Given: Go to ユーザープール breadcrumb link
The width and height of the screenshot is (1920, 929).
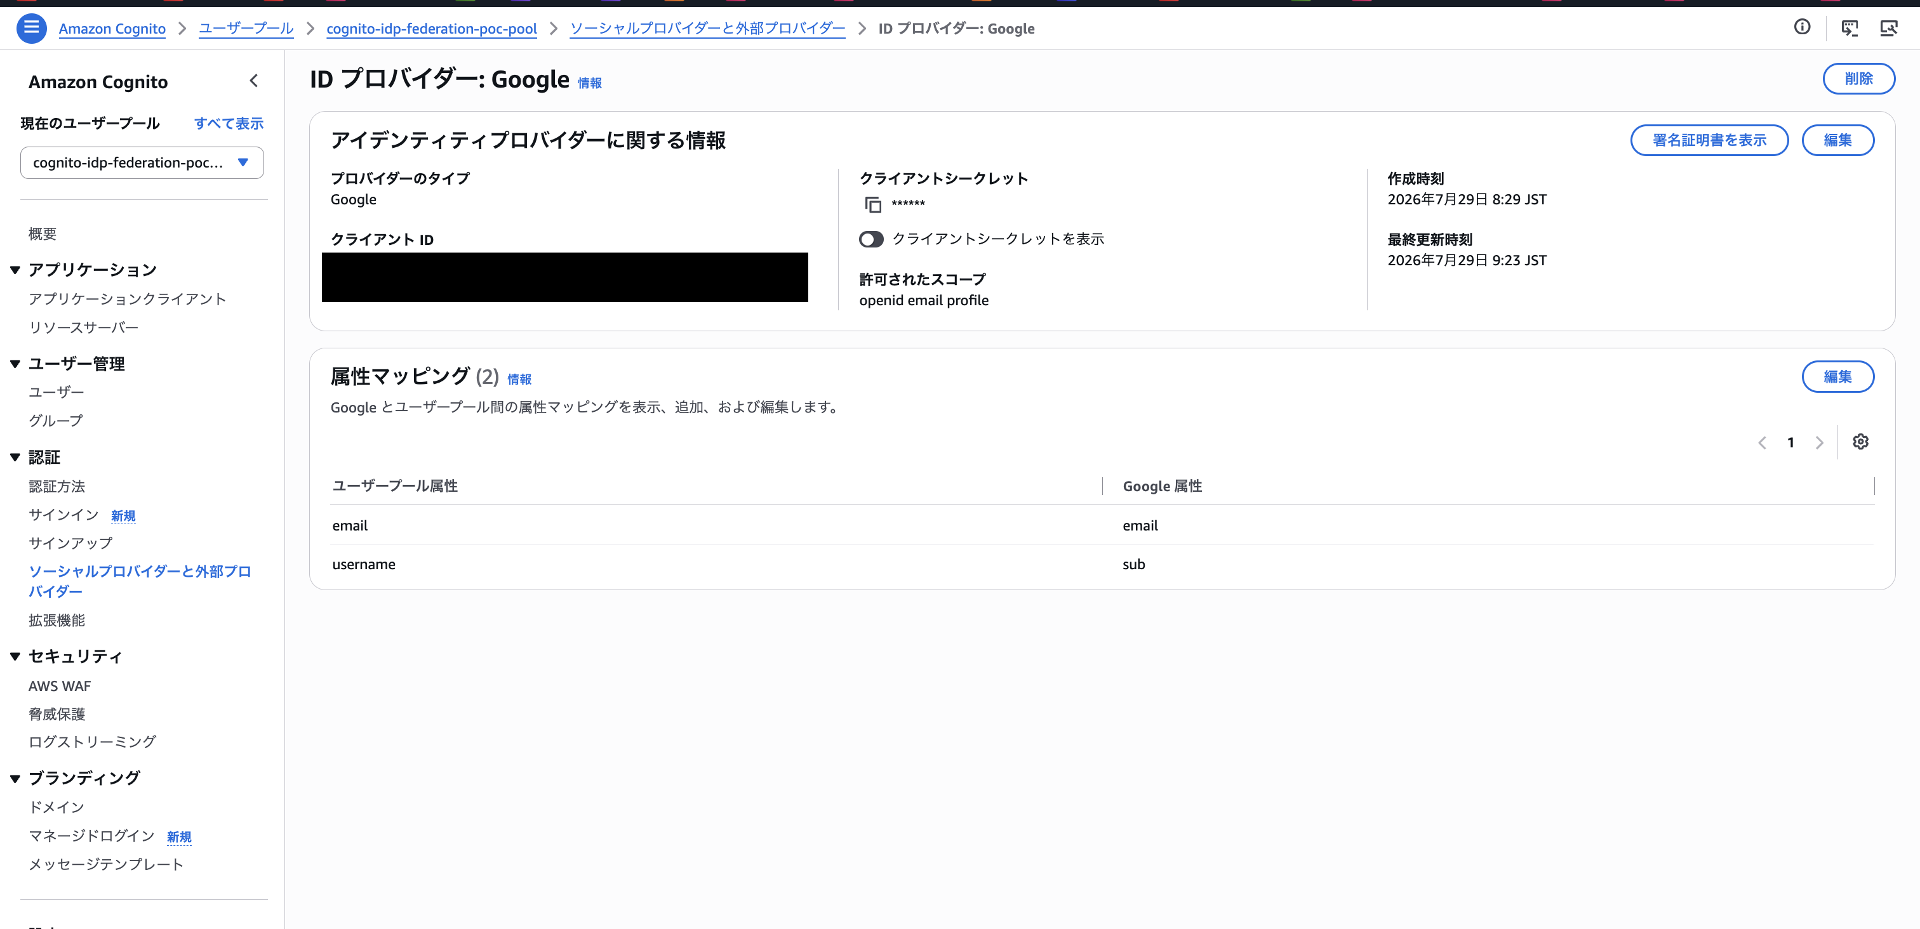Looking at the screenshot, I should (x=246, y=29).
